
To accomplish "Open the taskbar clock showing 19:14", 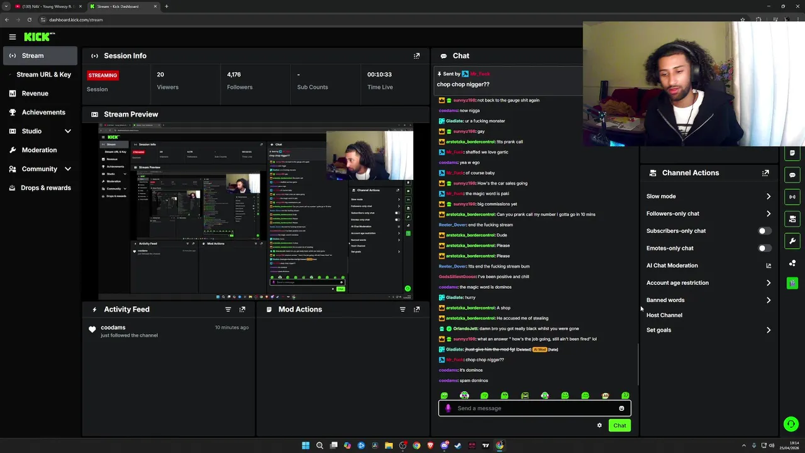I will point(789,445).
